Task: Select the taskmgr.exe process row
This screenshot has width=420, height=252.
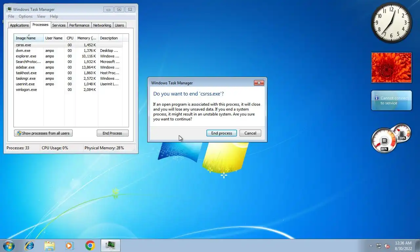Action: click(x=68, y=78)
